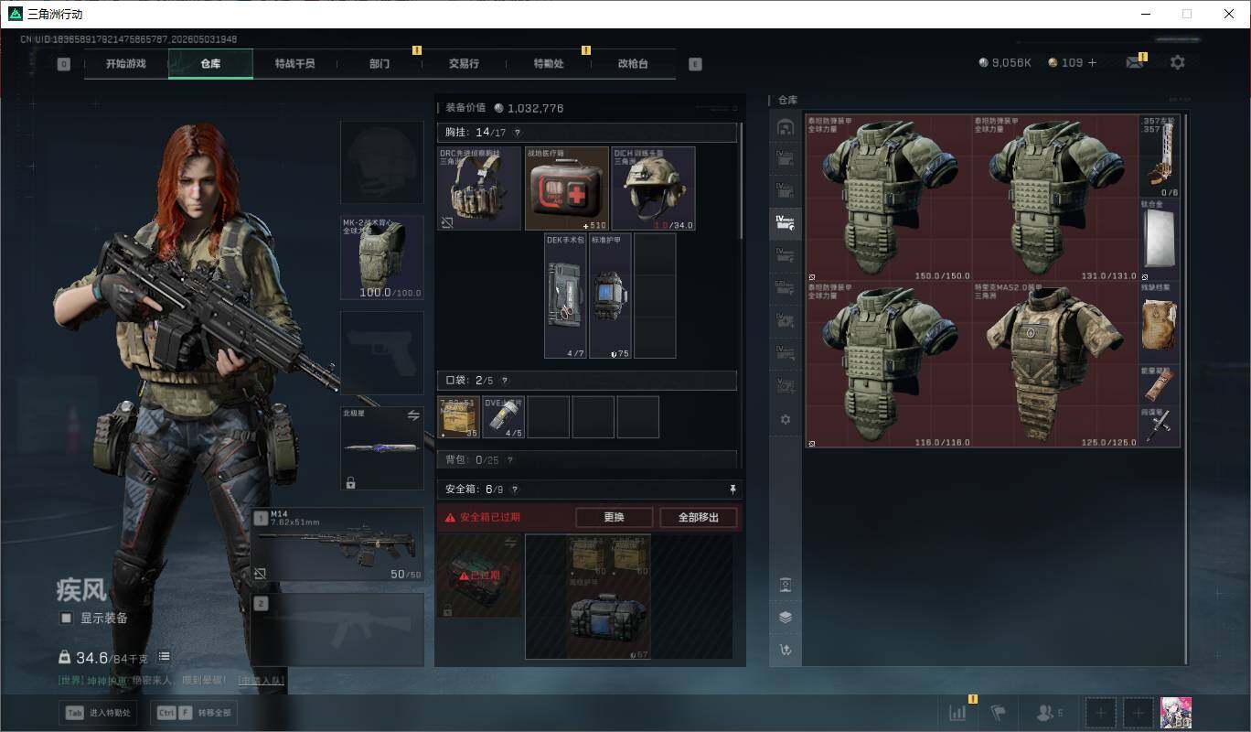The image size is (1251, 732).
Task: Open the 特战干员 tab
Action: tap(295, 64)
